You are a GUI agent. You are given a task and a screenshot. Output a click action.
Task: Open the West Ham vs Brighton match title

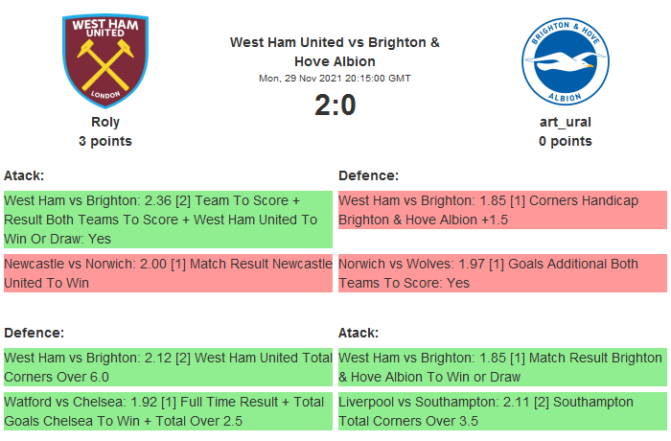point(335,52)
